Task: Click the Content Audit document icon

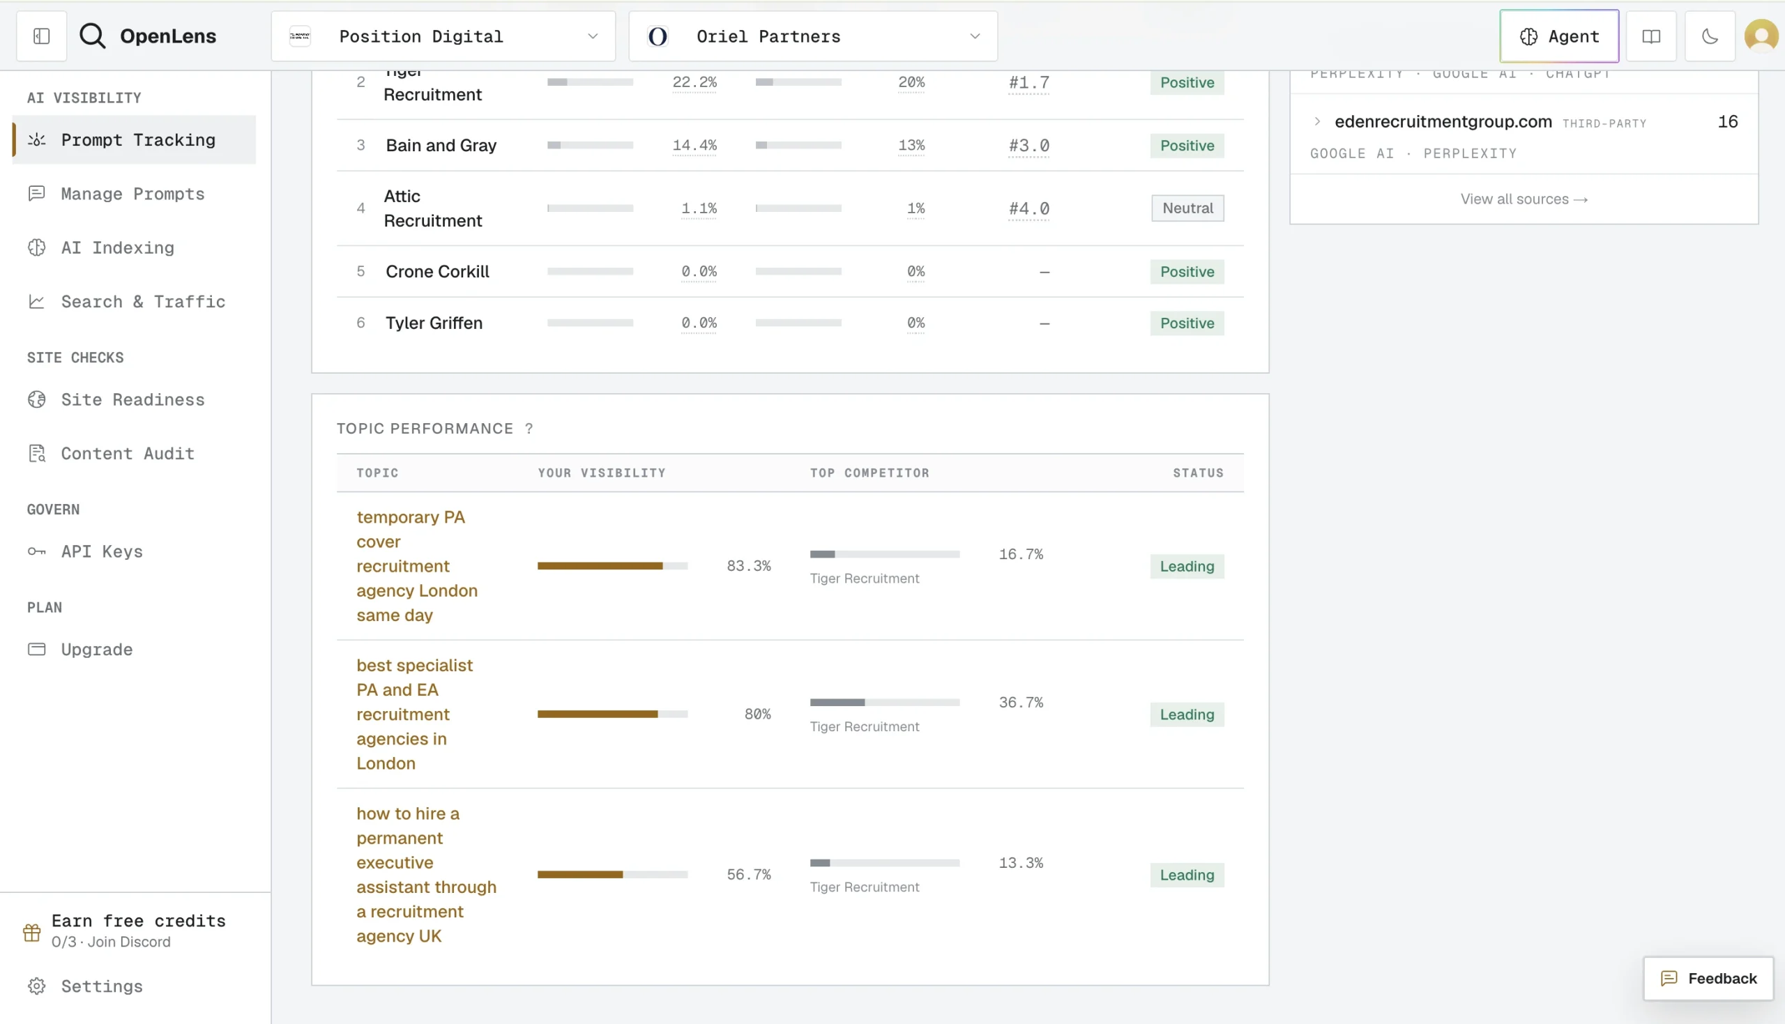Action: point(36,454)
